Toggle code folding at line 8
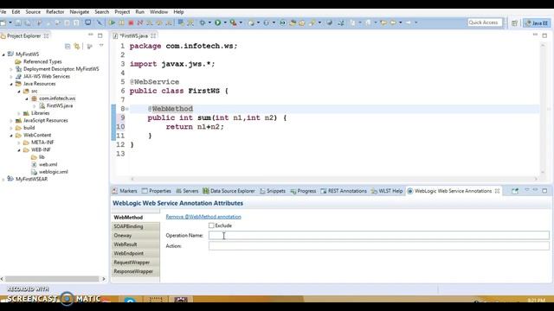Viewport: 554px width, 311px height. pyautogui.click(x=127, y=109)
